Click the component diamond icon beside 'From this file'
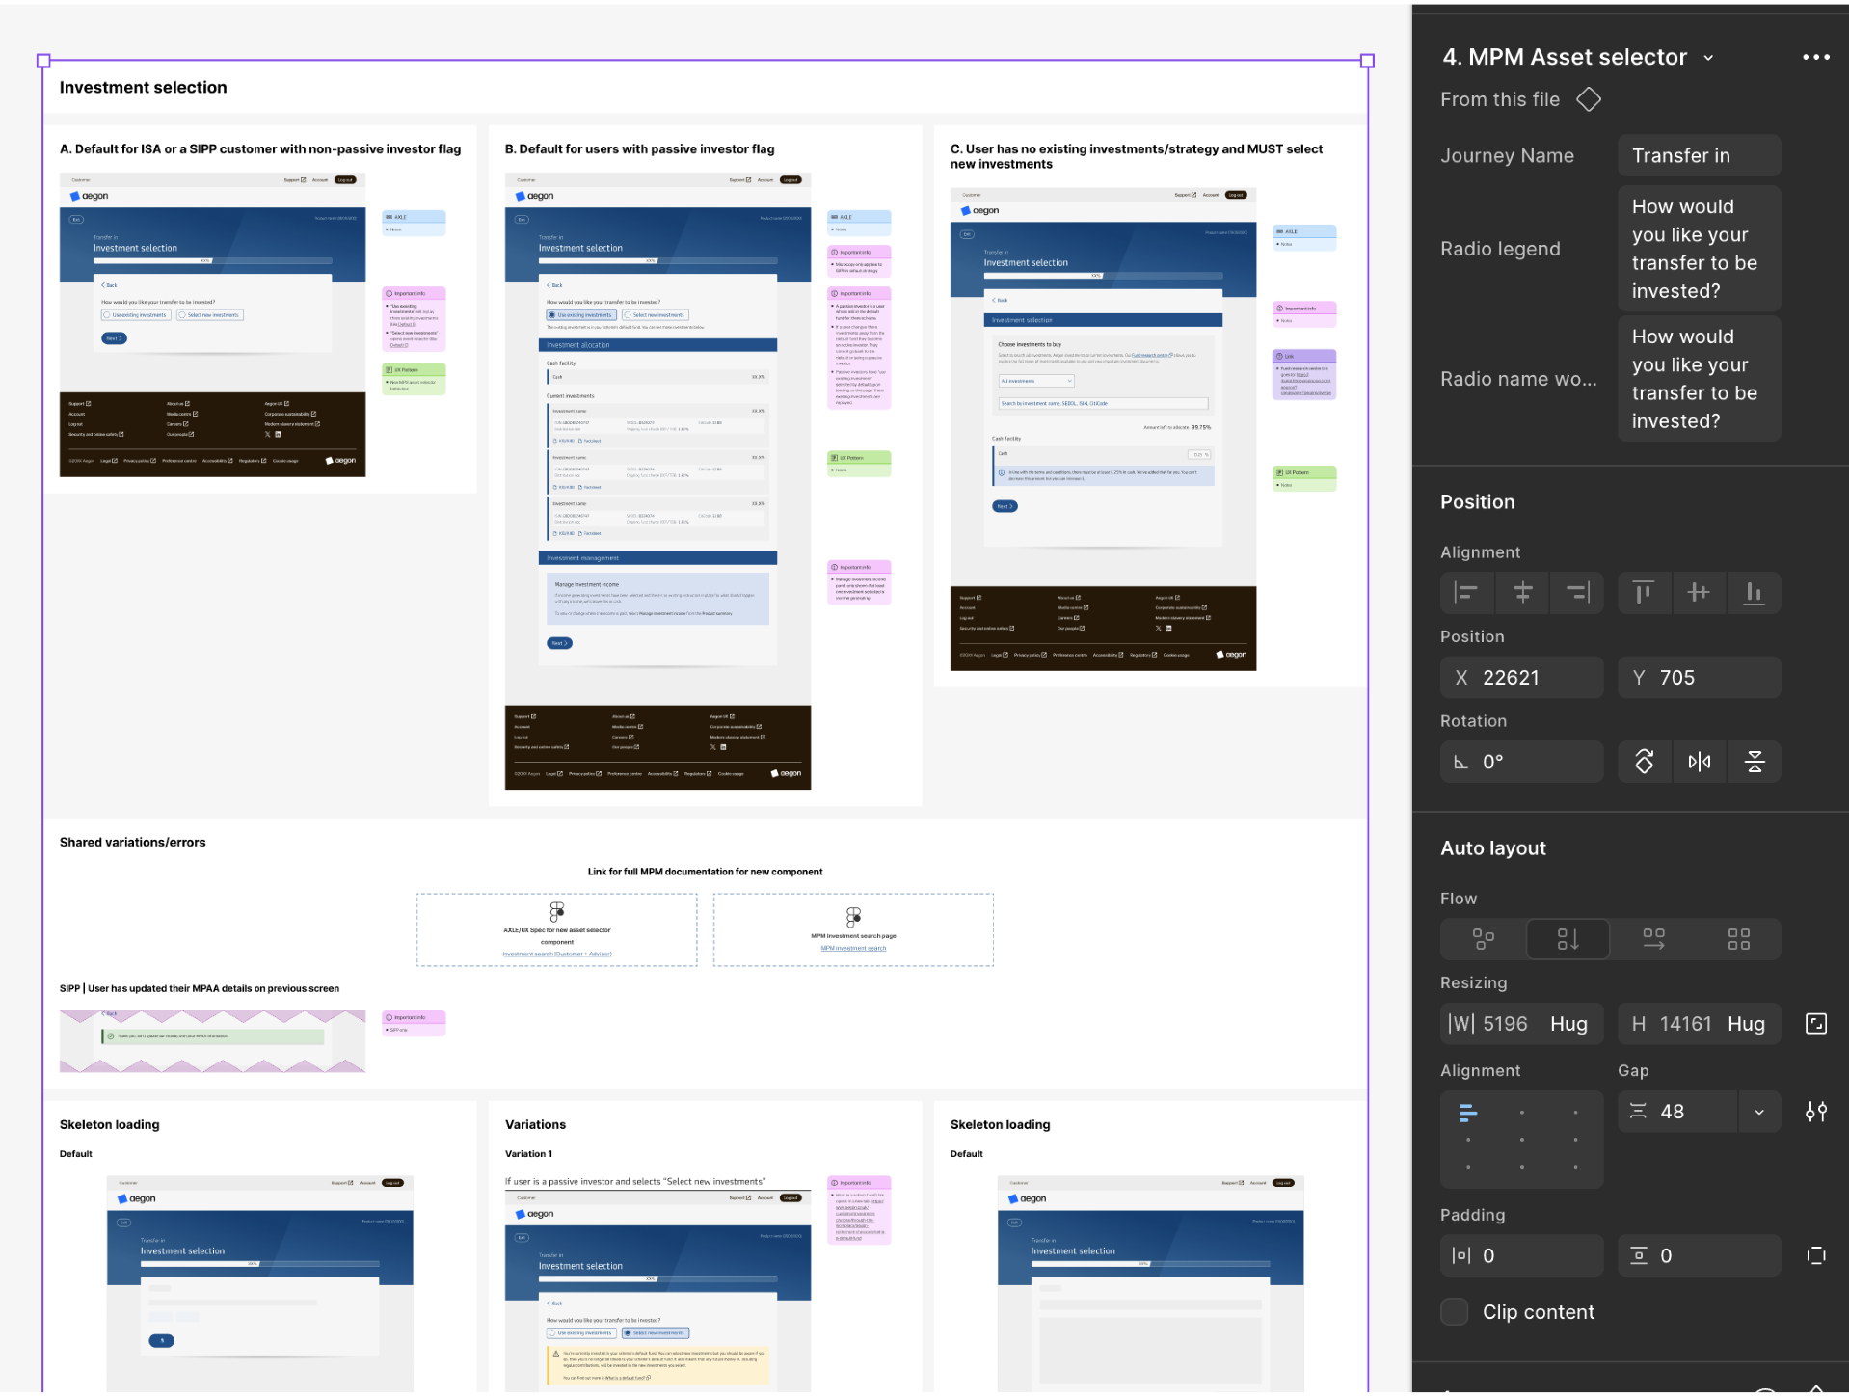 coord(1589,99)
